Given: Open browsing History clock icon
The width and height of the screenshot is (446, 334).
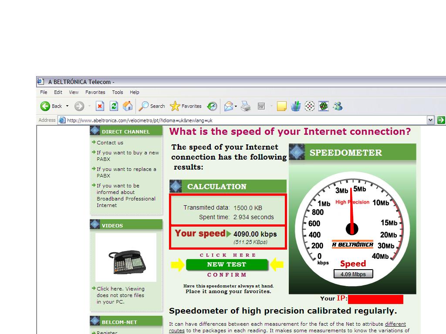Looking at the screenshot, I should pos(212,106).
